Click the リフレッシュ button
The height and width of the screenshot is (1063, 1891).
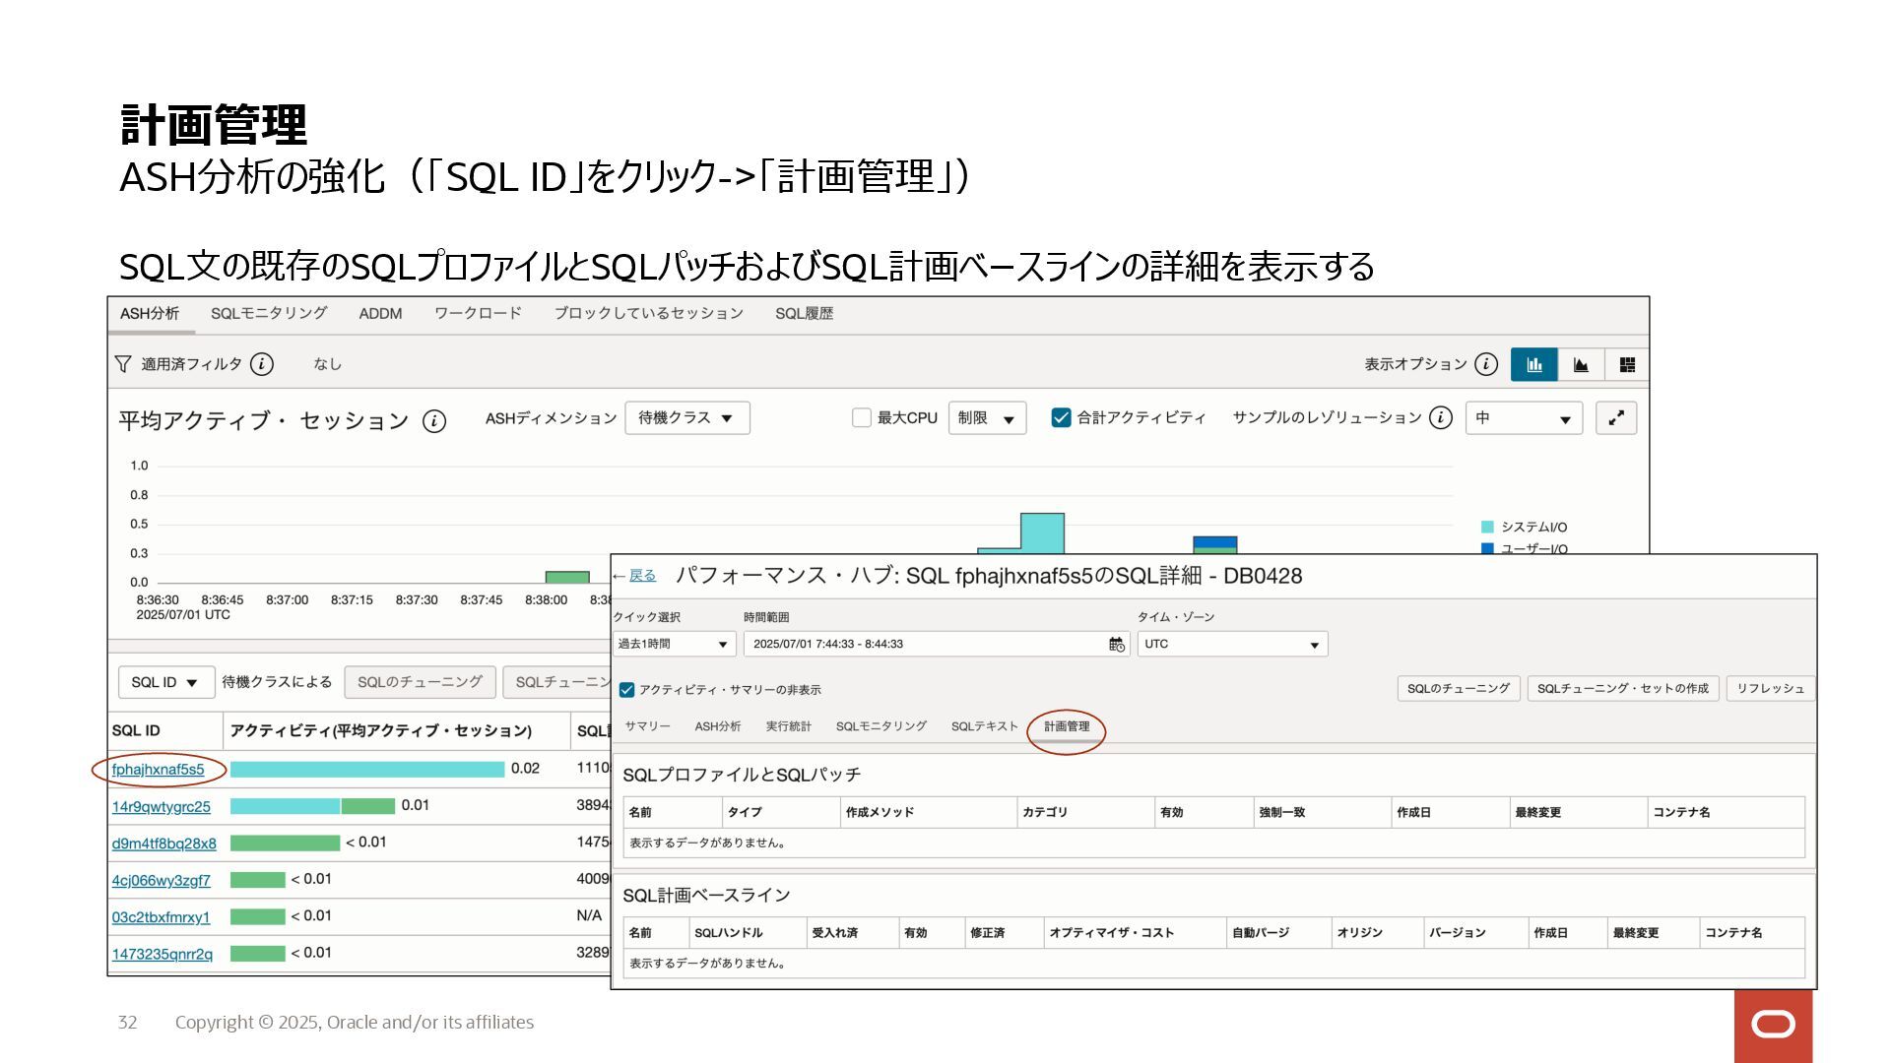click(1770, 689)
